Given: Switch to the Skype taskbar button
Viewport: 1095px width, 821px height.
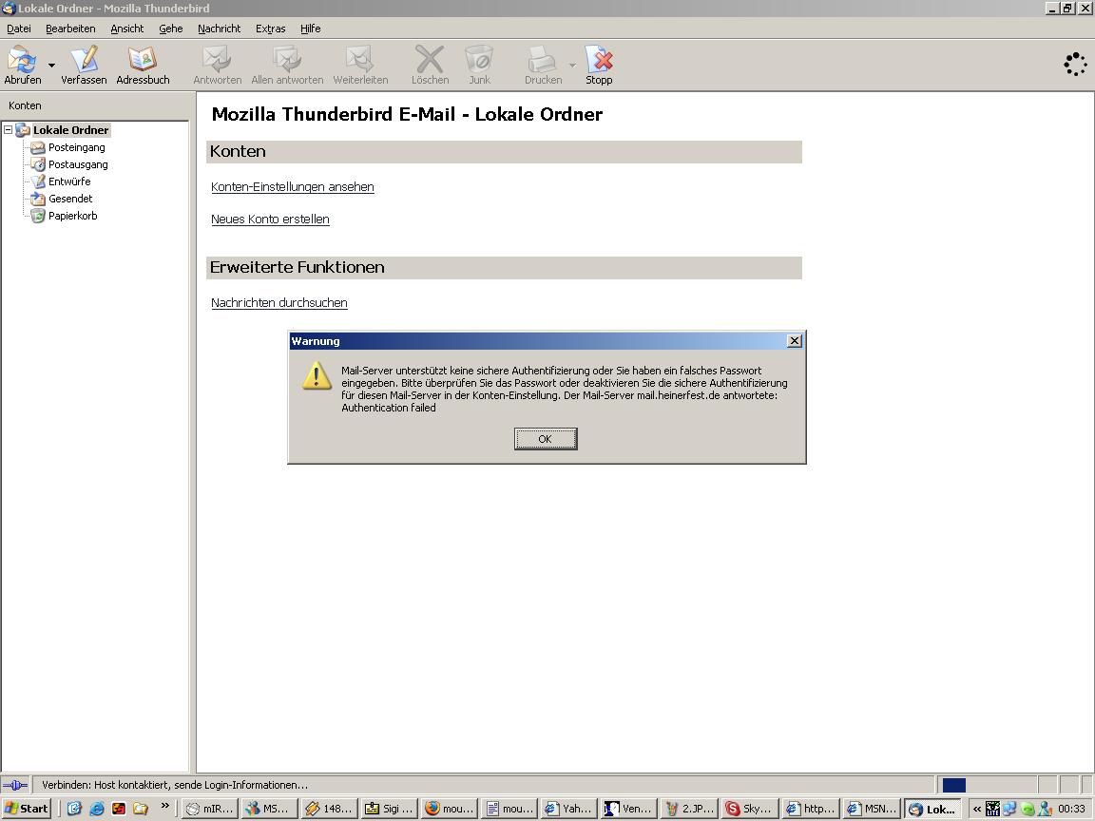Looking at the screenshot, I should point(749,809).
